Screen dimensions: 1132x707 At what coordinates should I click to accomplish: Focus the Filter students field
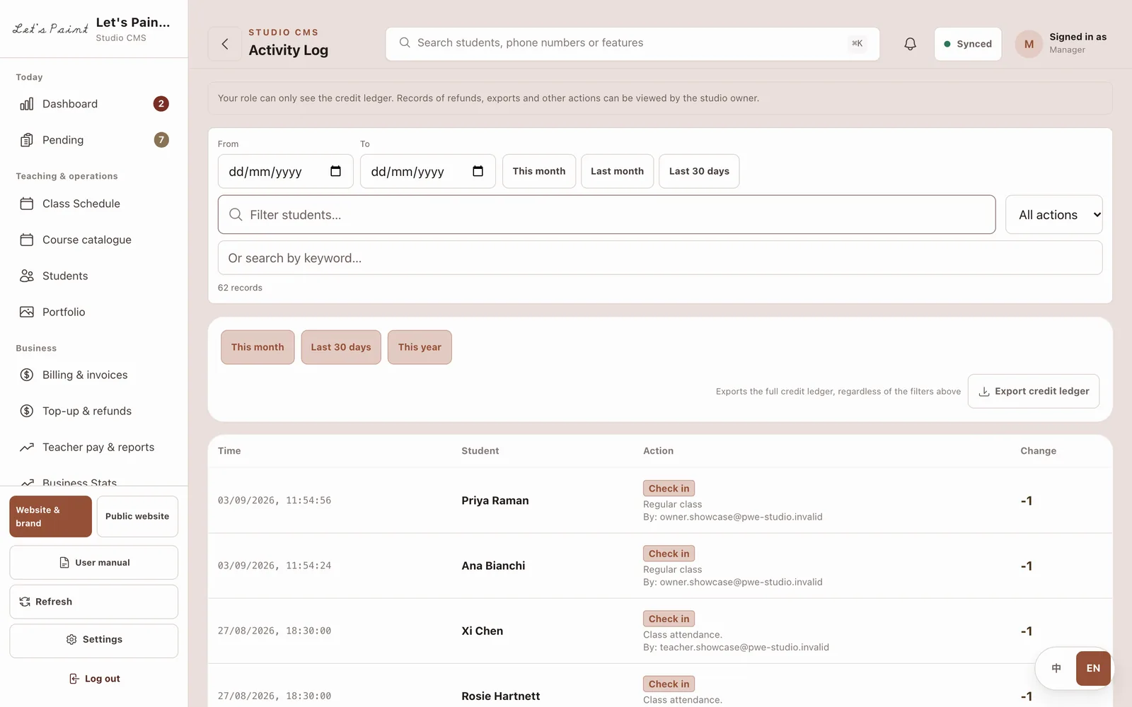pyautogui.click(x=606, y=215)
